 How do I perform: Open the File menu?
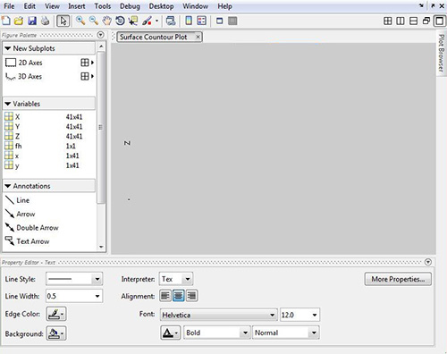(9, 6)
